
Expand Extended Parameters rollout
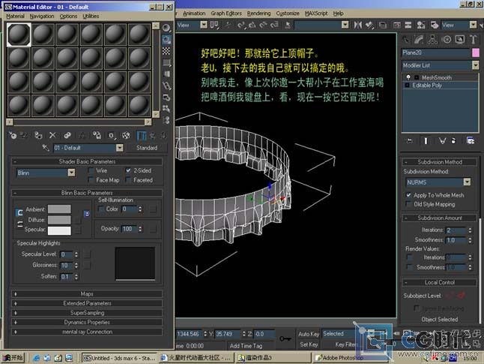tap(87, 303)
